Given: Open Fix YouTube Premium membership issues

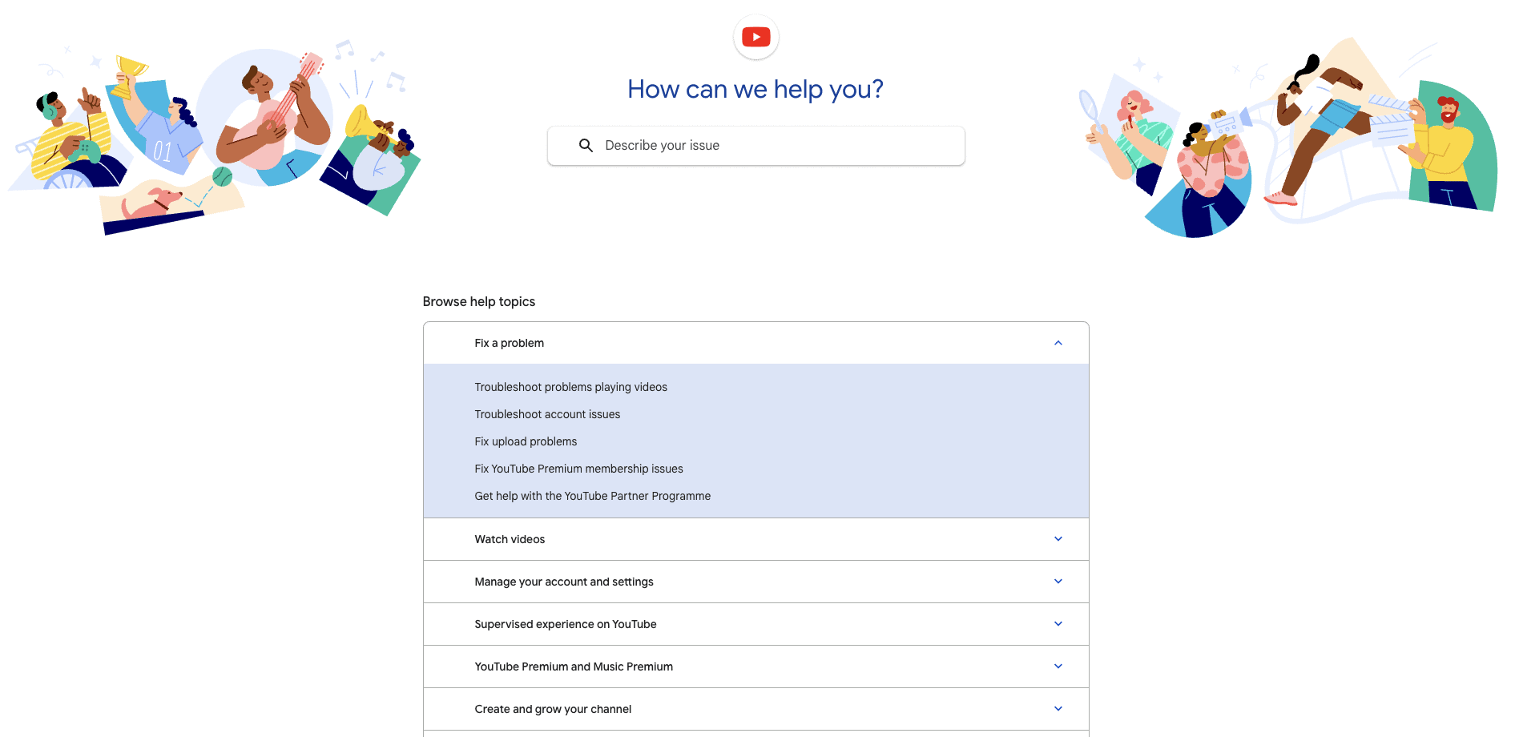Looking at the screenshot, I should tap(578, 469).
